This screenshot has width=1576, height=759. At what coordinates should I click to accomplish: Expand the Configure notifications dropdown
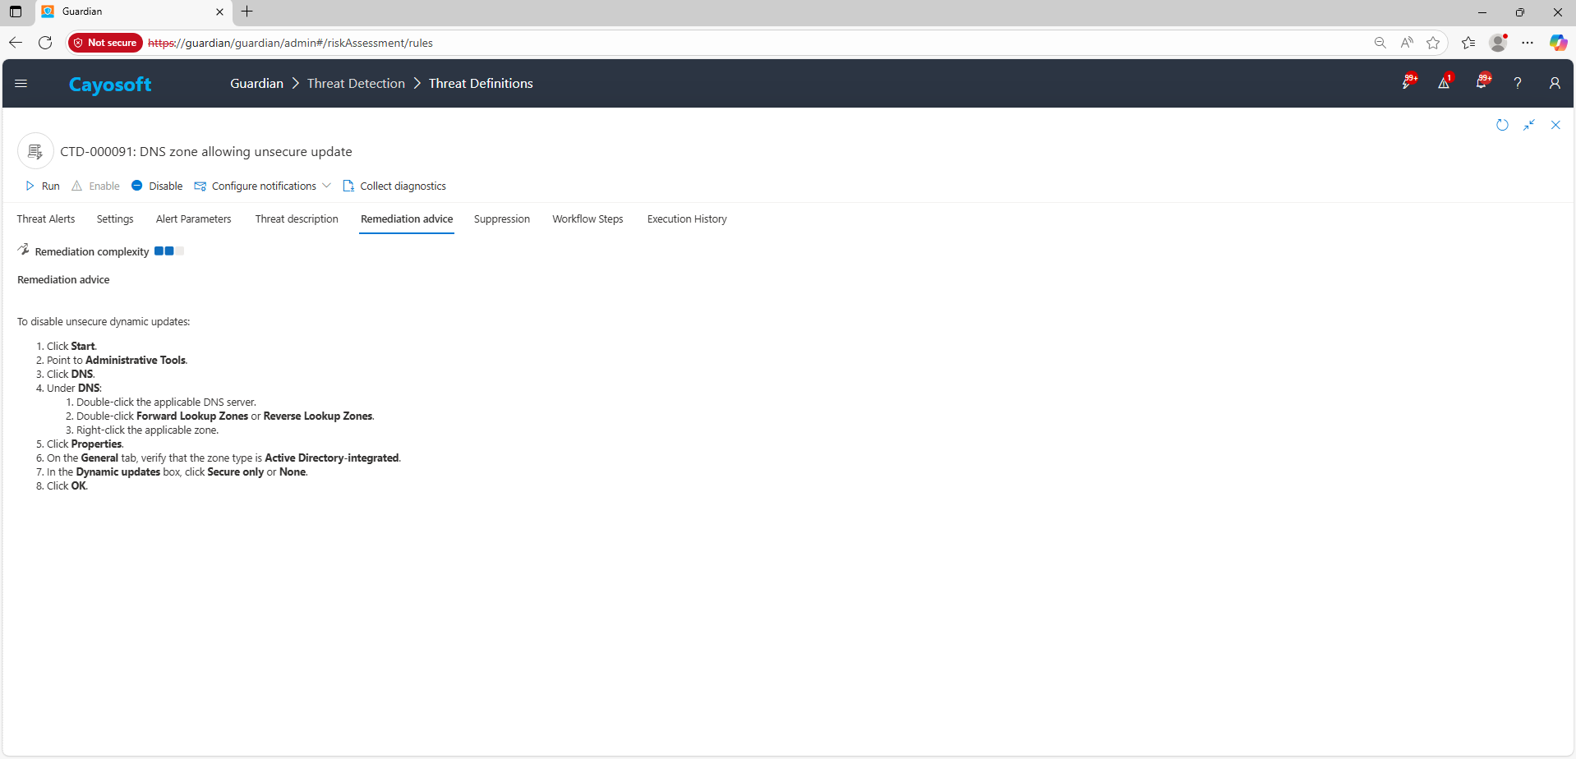326,186
